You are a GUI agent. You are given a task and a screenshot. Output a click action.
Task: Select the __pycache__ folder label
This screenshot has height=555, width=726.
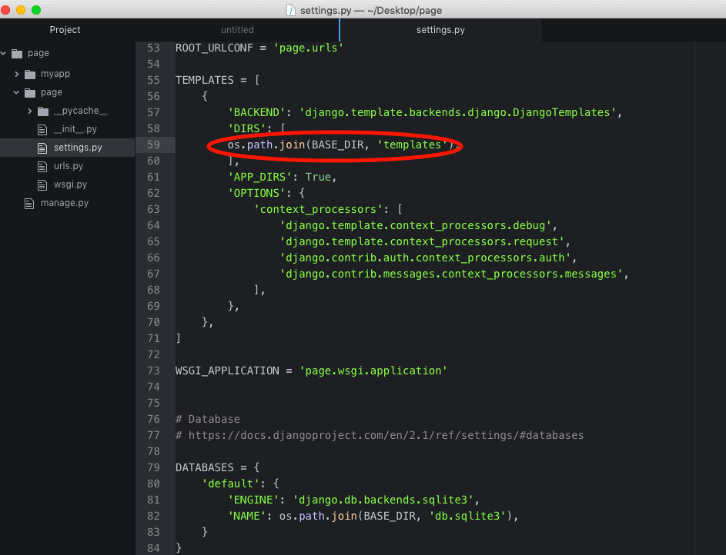click(81, 111)
